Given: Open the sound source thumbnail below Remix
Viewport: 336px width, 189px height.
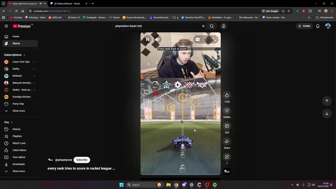Looking at the screenshot, I should point(227,171).
